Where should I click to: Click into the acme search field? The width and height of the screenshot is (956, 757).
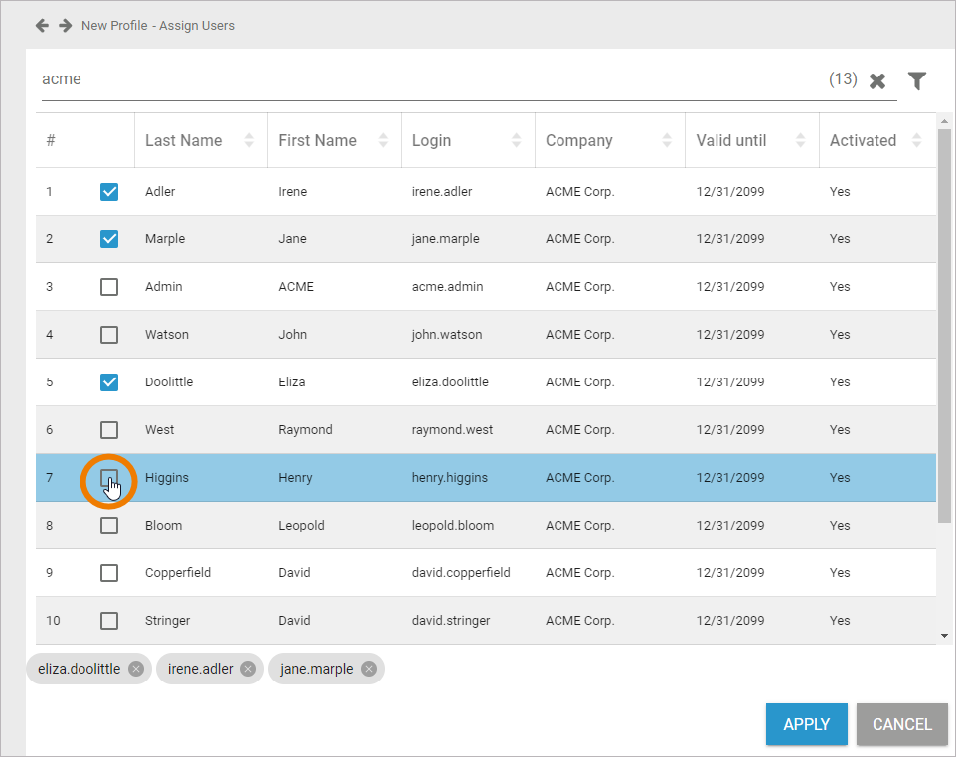[x=427, y=79]
